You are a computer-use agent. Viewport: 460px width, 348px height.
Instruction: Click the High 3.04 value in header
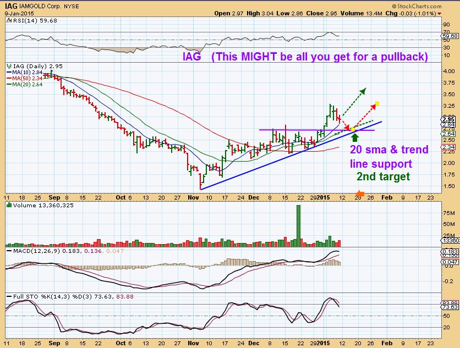point(260,14)
